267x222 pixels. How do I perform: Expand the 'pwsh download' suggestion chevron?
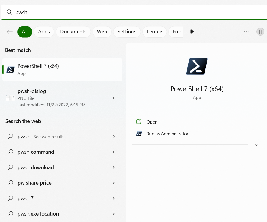pos(113,167)
